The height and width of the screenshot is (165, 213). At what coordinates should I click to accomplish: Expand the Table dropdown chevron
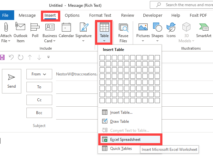click(104, 41)
